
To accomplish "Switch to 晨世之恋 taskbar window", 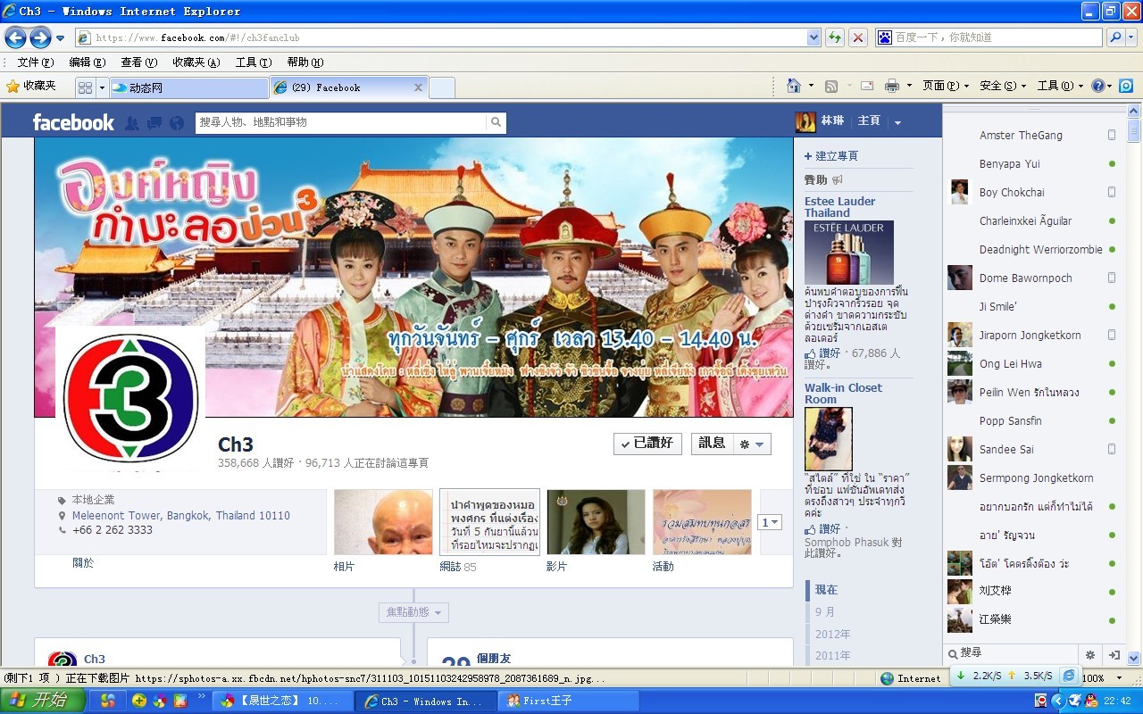I will pos(284,702).
